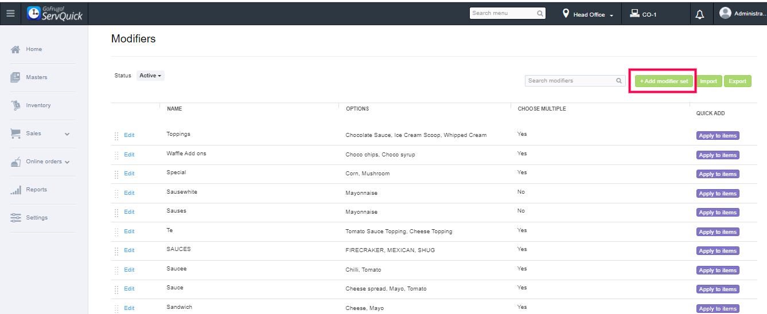The width and height of the screenshot is (767, 314).
Task: Apply SAUCES modifier to items
Action: point(718,251)
